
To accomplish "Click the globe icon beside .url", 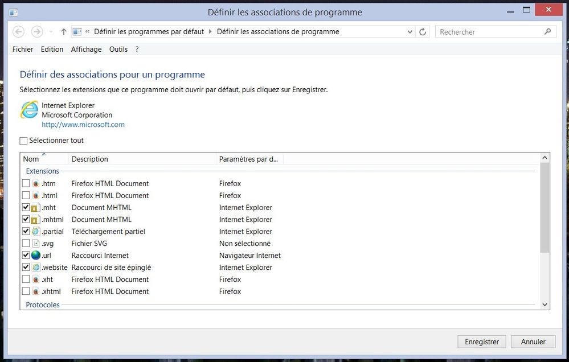I will click(x=36, y=256).
